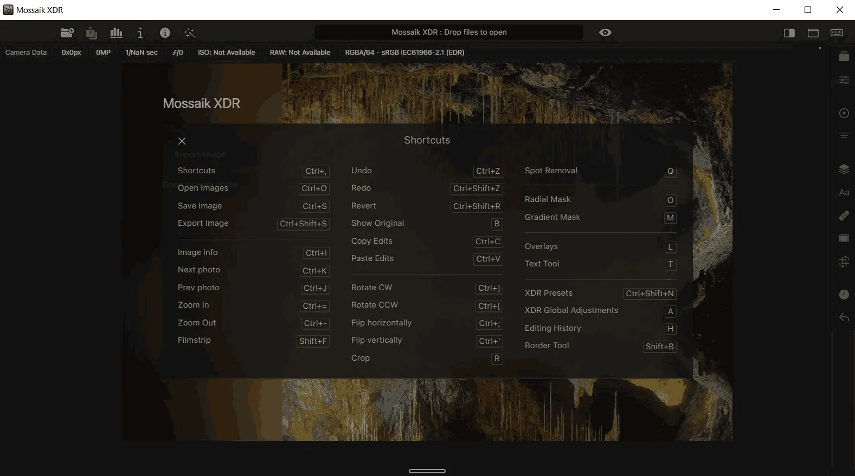Screen dimensions: 855x476
Task: Click the 'XDR Presets' shortcut row label
Action: click(x=549, y=293)
